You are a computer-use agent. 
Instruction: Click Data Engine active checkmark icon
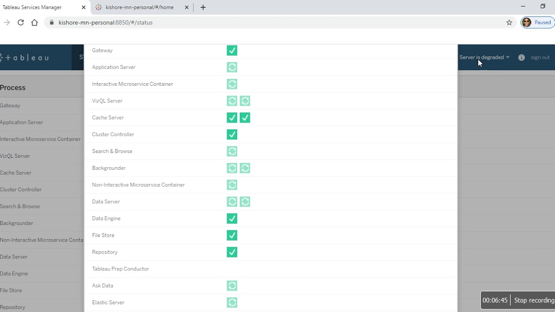232,218
